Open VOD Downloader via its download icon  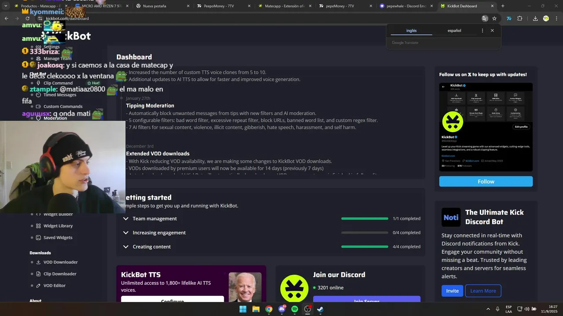(x=38, y=262)
